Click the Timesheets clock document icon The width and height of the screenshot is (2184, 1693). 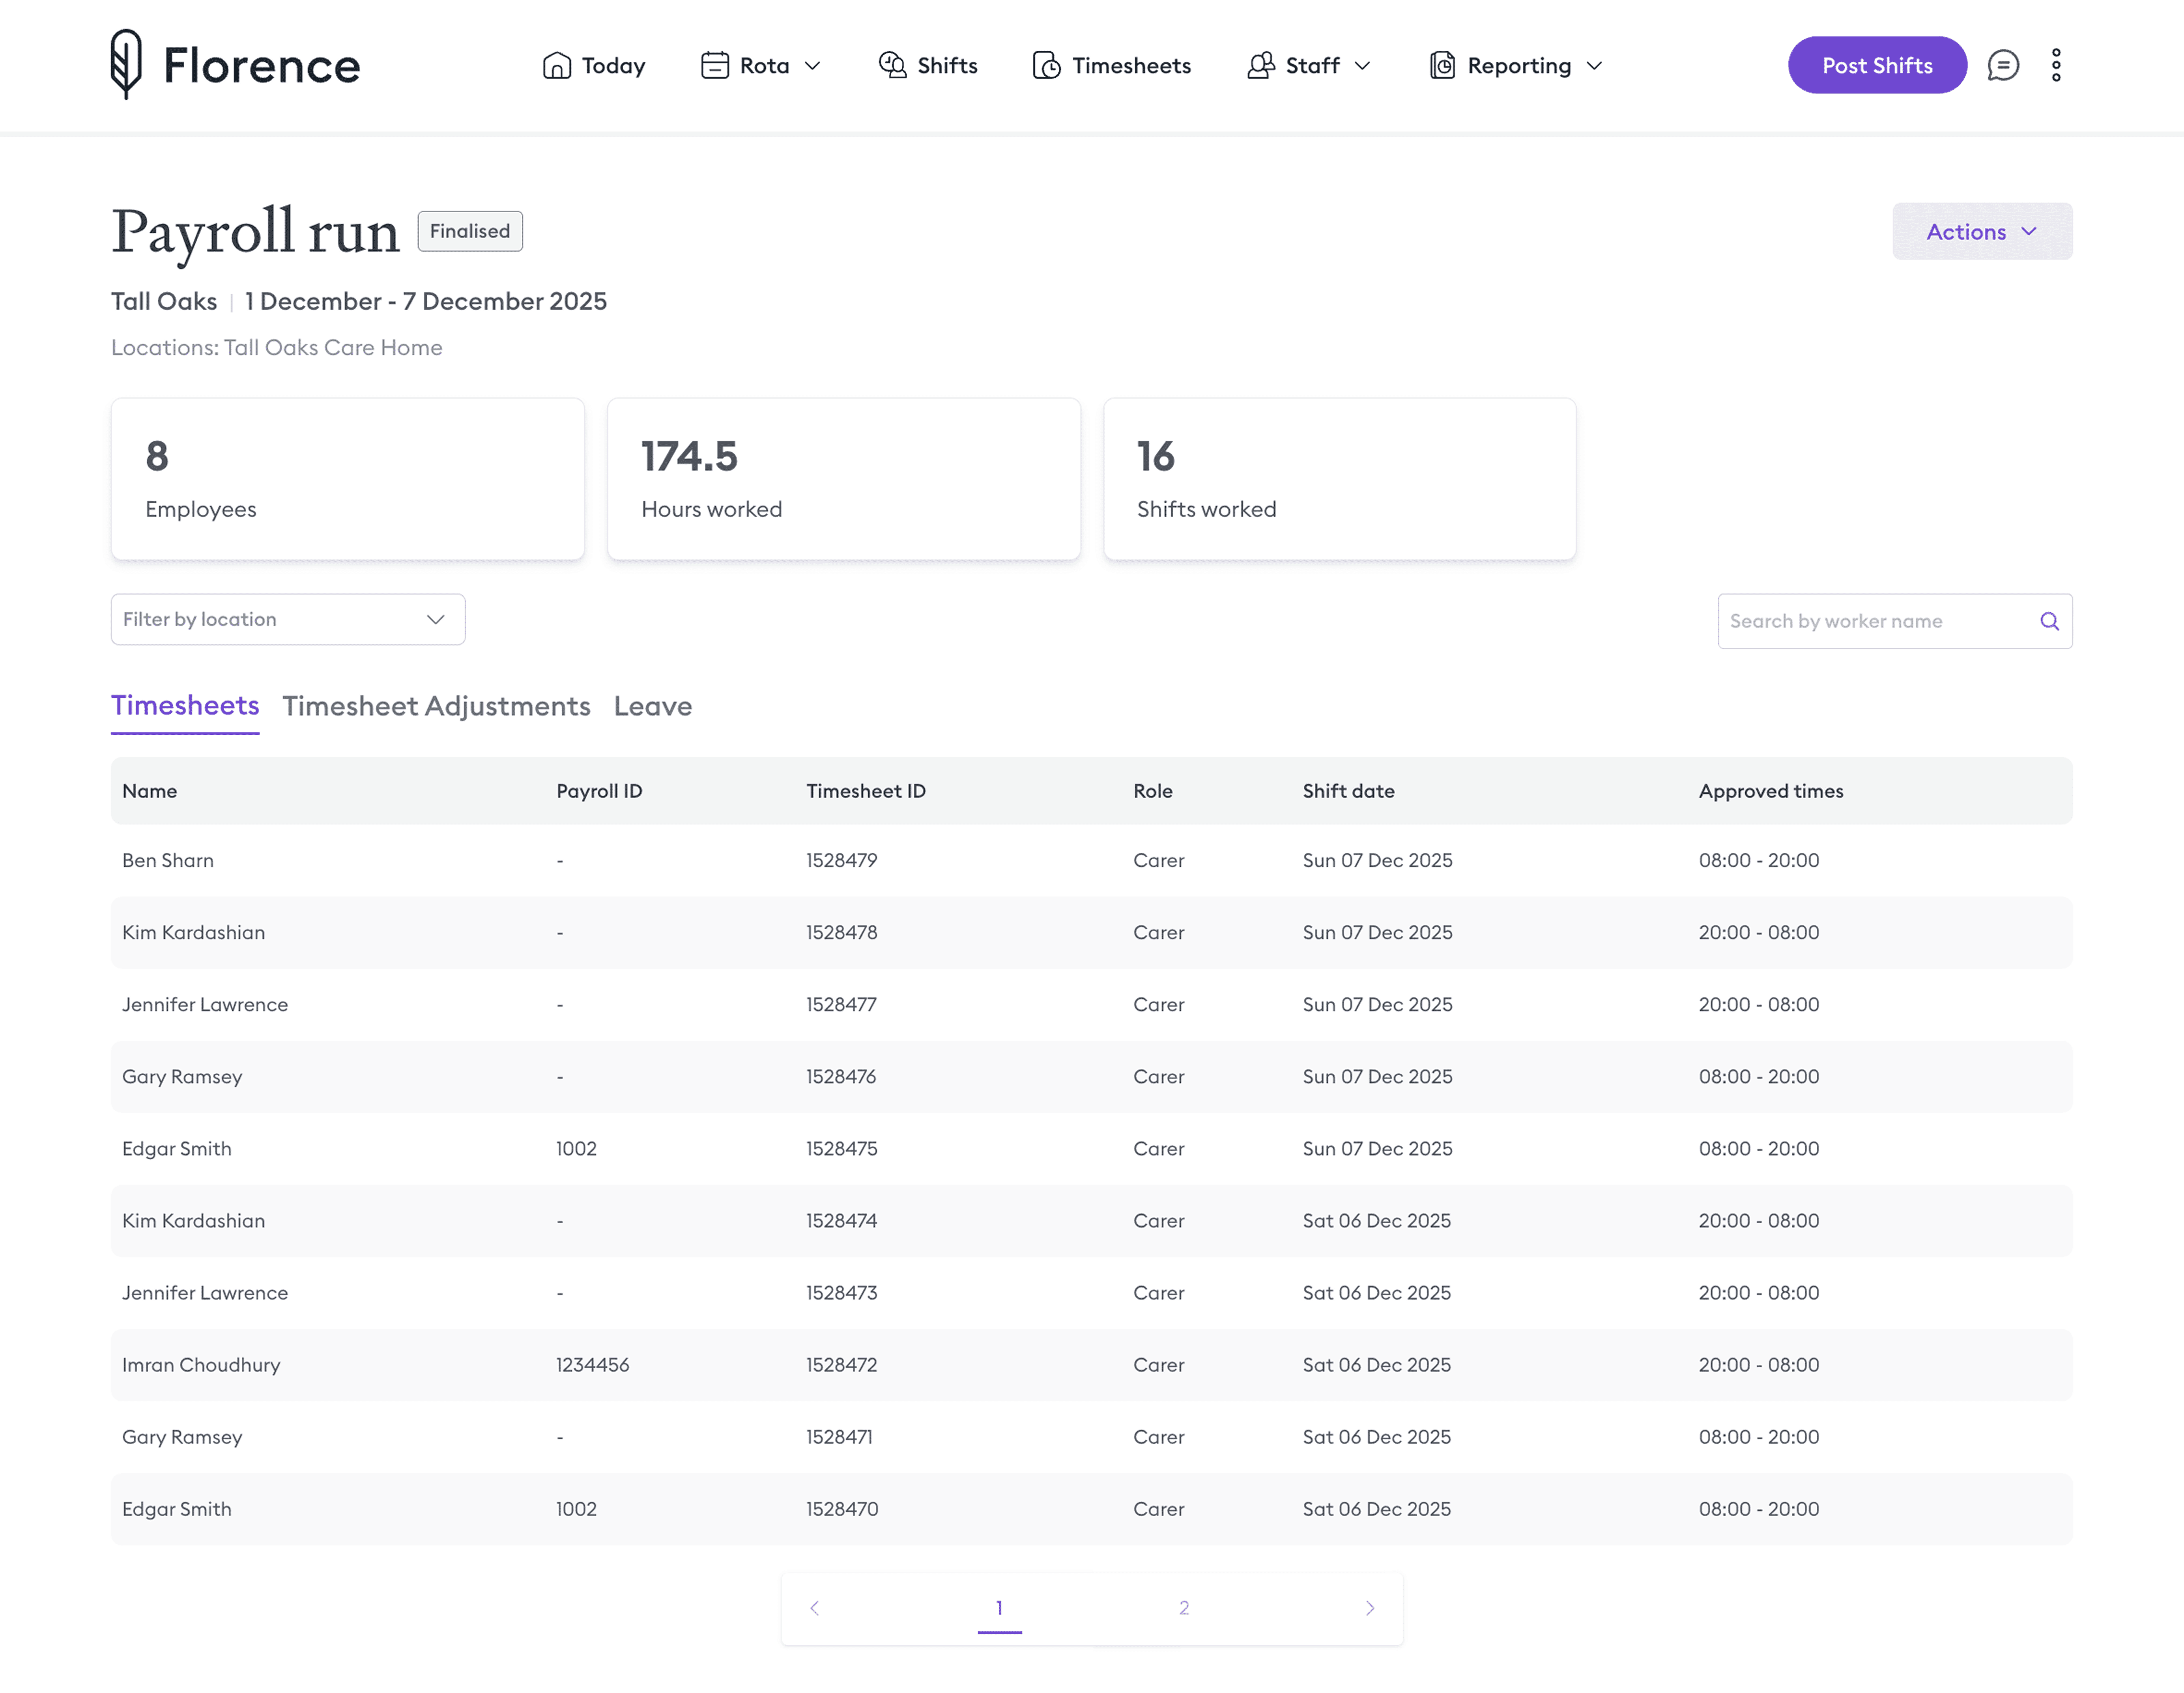[1046, 65]
